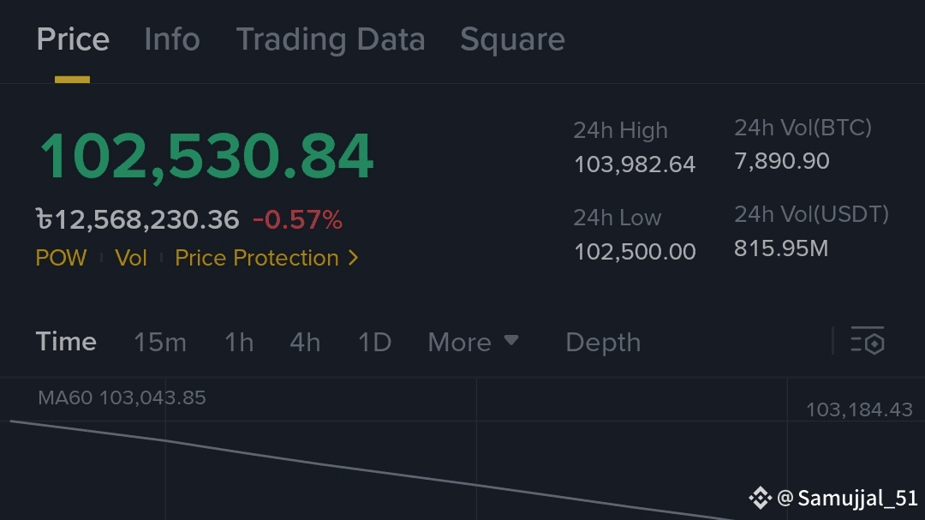This screenshot has height=520, width=925.
Task: Switch to the Info tab
Action: coord(172,39)
